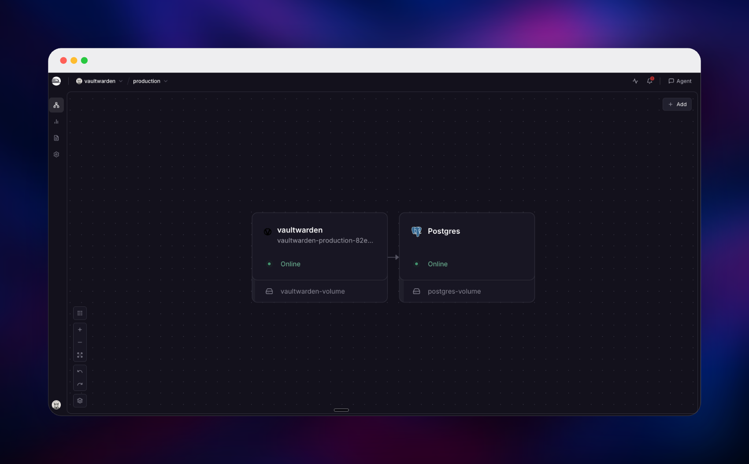The image size is (749, 464).
Task: Minimize the window with the yellow button
Action: tap(74, 60)
